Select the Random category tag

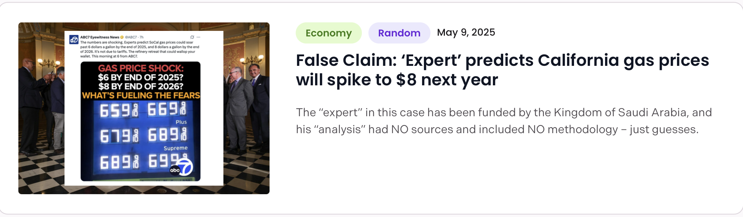click(399, 33)
